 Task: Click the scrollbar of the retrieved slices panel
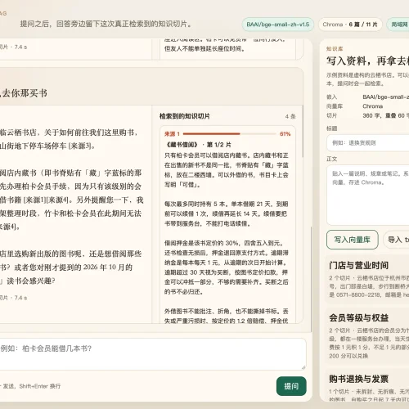[x=303, y=131]
